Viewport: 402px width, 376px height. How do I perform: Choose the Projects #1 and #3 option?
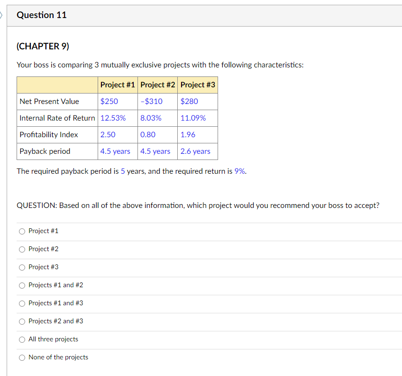coord(22,303)
